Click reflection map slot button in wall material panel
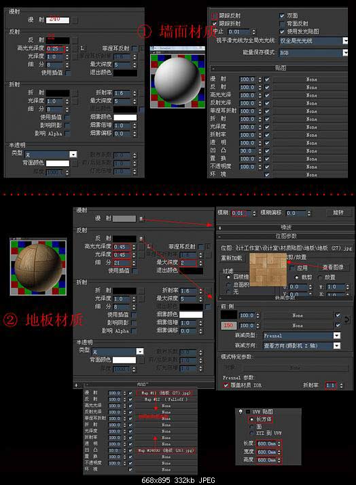This screenshot has width=356, height=485. coord(75,41)
